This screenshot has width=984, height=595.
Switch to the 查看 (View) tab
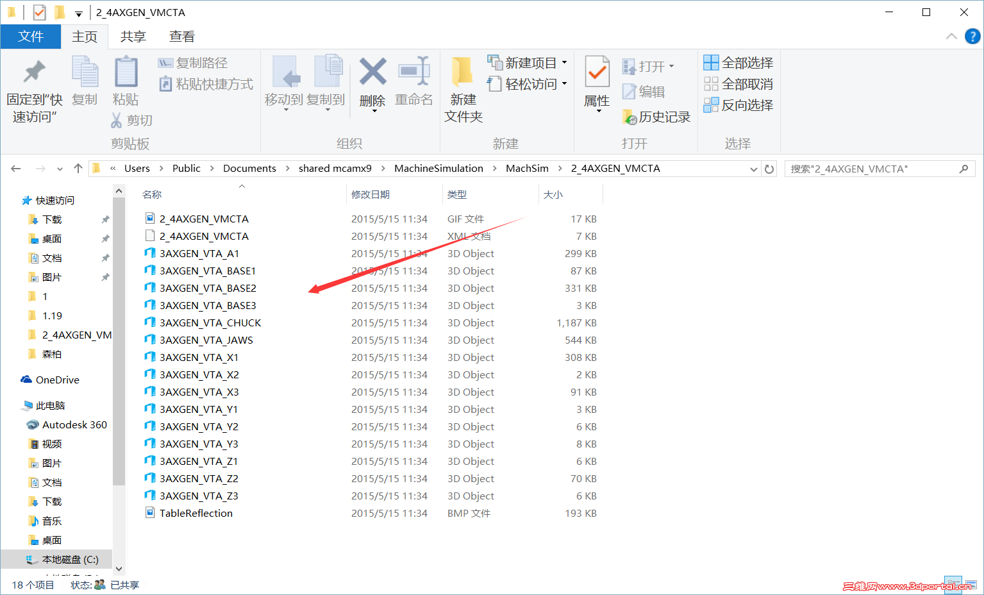(181, 36)
